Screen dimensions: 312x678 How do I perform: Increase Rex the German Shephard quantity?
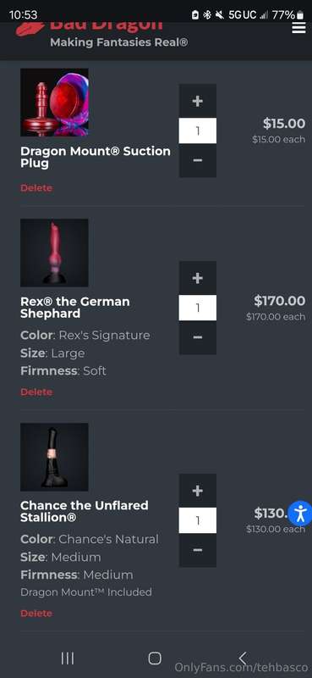pos(198,278)
